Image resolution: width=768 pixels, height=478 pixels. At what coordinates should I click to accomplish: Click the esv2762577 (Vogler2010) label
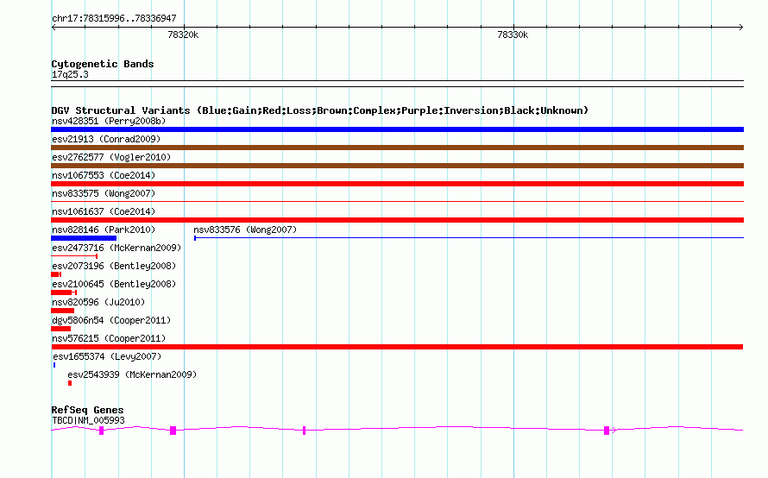tap(111, 157)
